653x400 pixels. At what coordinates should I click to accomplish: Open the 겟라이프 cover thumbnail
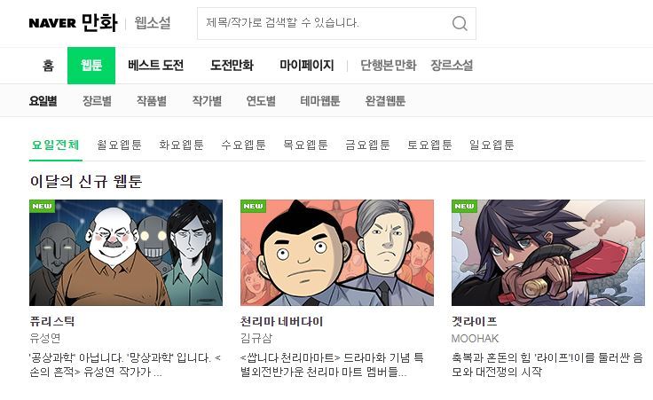pos(548,253)
